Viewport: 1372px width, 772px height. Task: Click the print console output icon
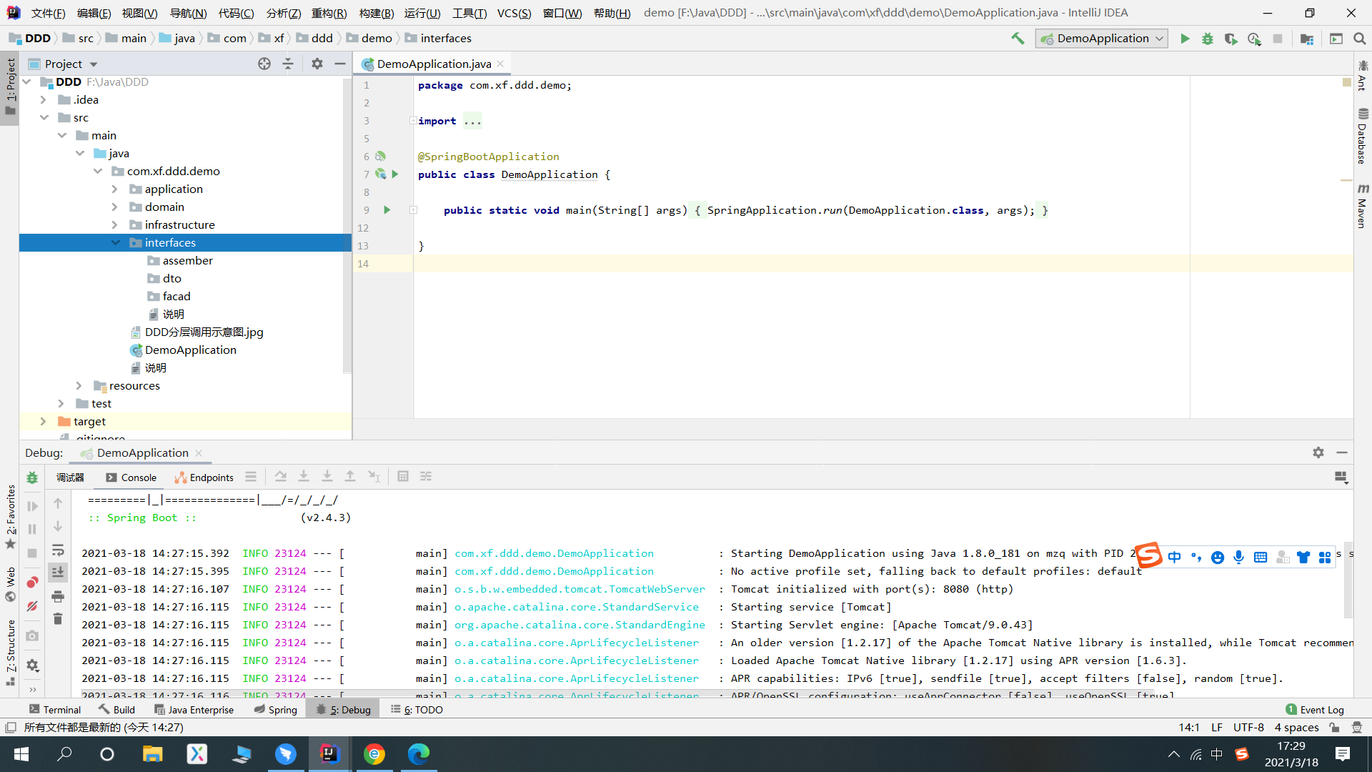pyautogui.click(x=58, y=596)
